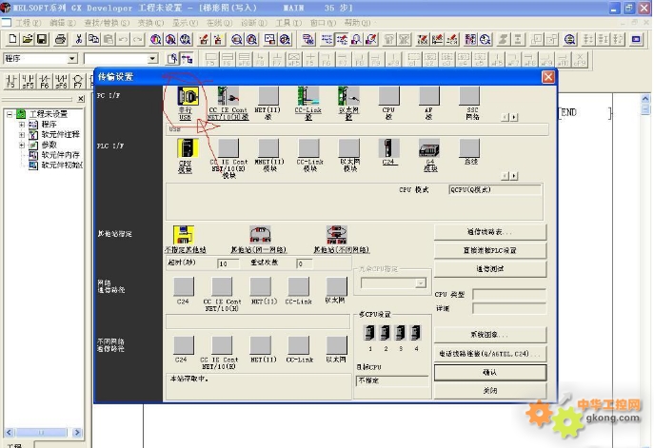Select the Ethernet board icon in PC I/F
Viewport: 654px width, 448px height.
(x=348, y=96)
